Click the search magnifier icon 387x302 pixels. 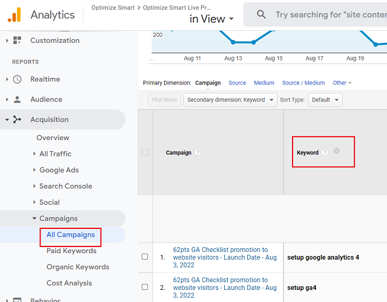(x=261, y=14)
